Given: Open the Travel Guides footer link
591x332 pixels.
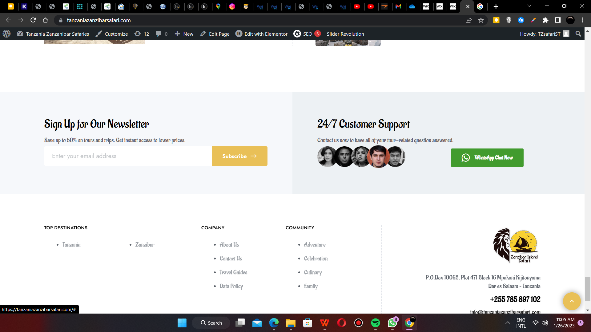Looking at the screenshot, I should click(x=233, y=272).
